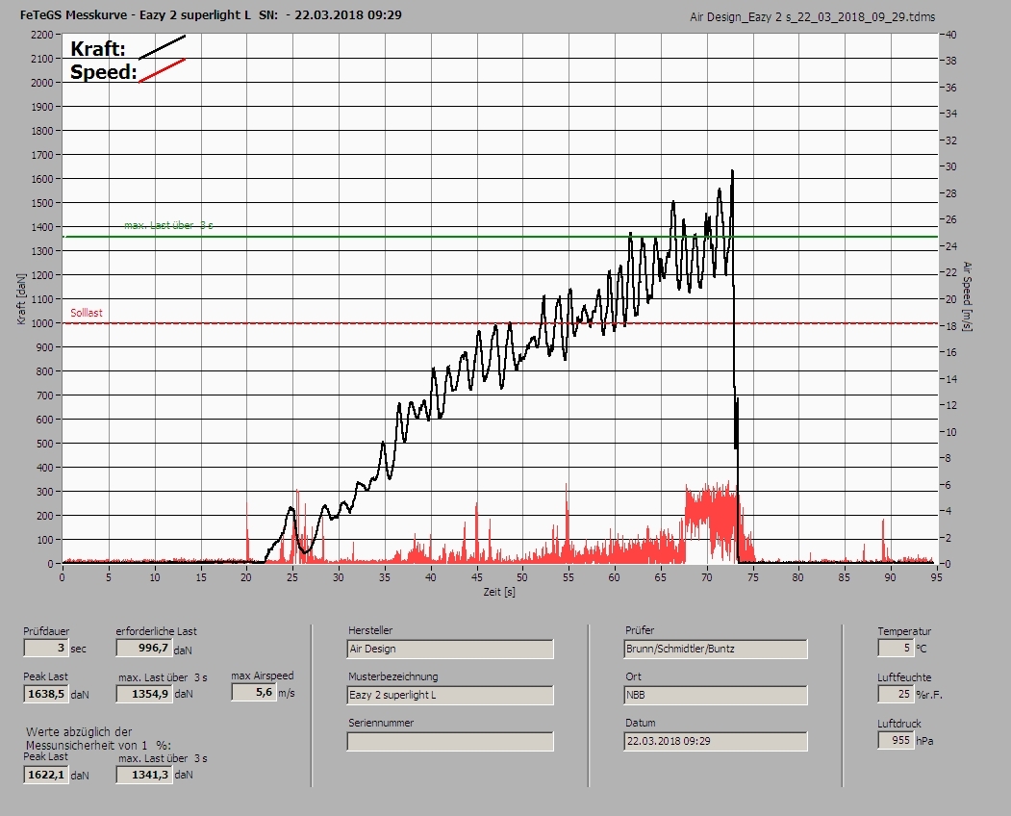
Task: Click the FeTeGS Messkurve chart title
Action: pos(211,14)
